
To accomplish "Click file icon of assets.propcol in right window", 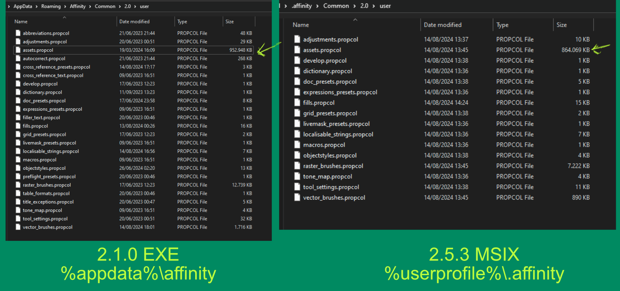I will (x=297, y=50).
